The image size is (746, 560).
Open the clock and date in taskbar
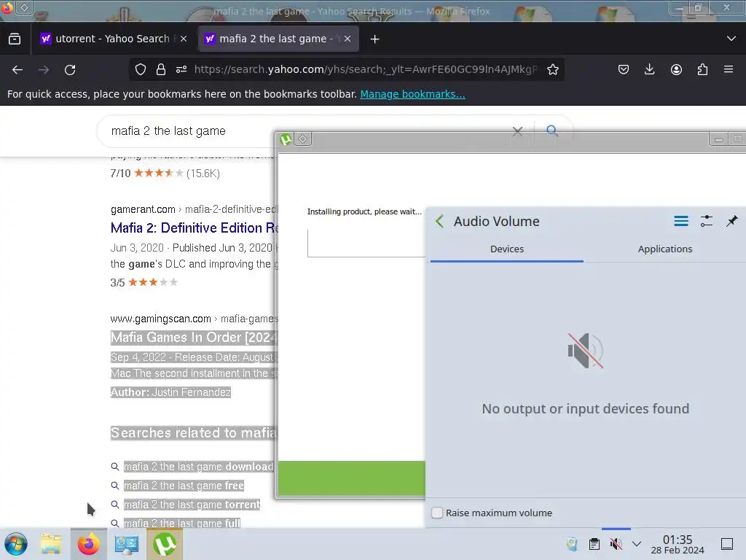click(678, 544)
